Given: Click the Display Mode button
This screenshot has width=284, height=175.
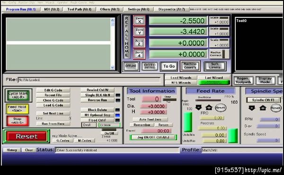Looking at the screenshot, I should click(x=265, y=80).
